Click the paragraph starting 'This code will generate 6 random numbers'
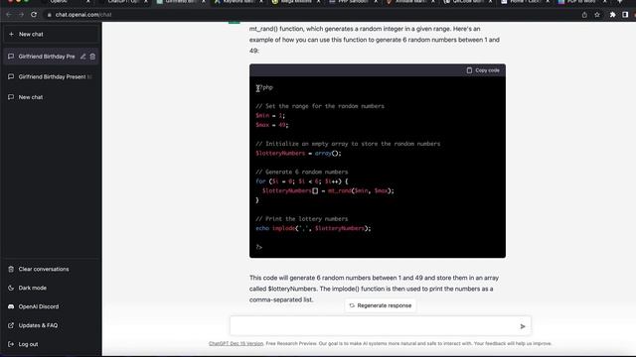 tap(374, 289)
